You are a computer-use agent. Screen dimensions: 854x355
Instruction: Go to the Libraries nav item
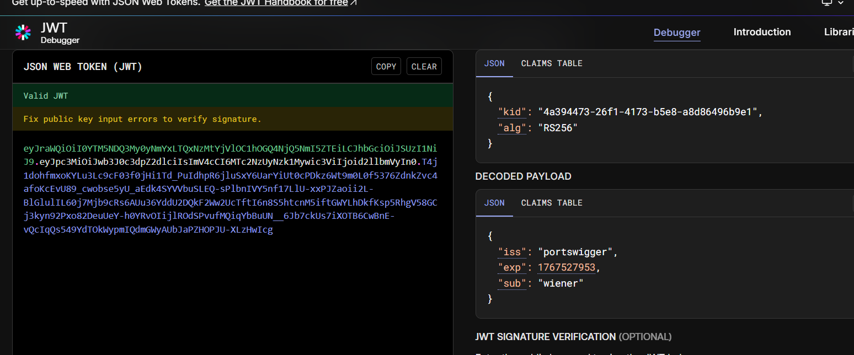coord(839,32)
